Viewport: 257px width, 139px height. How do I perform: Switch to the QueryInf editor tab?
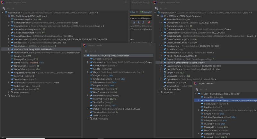pyautogui.click(x=146, y=12)
